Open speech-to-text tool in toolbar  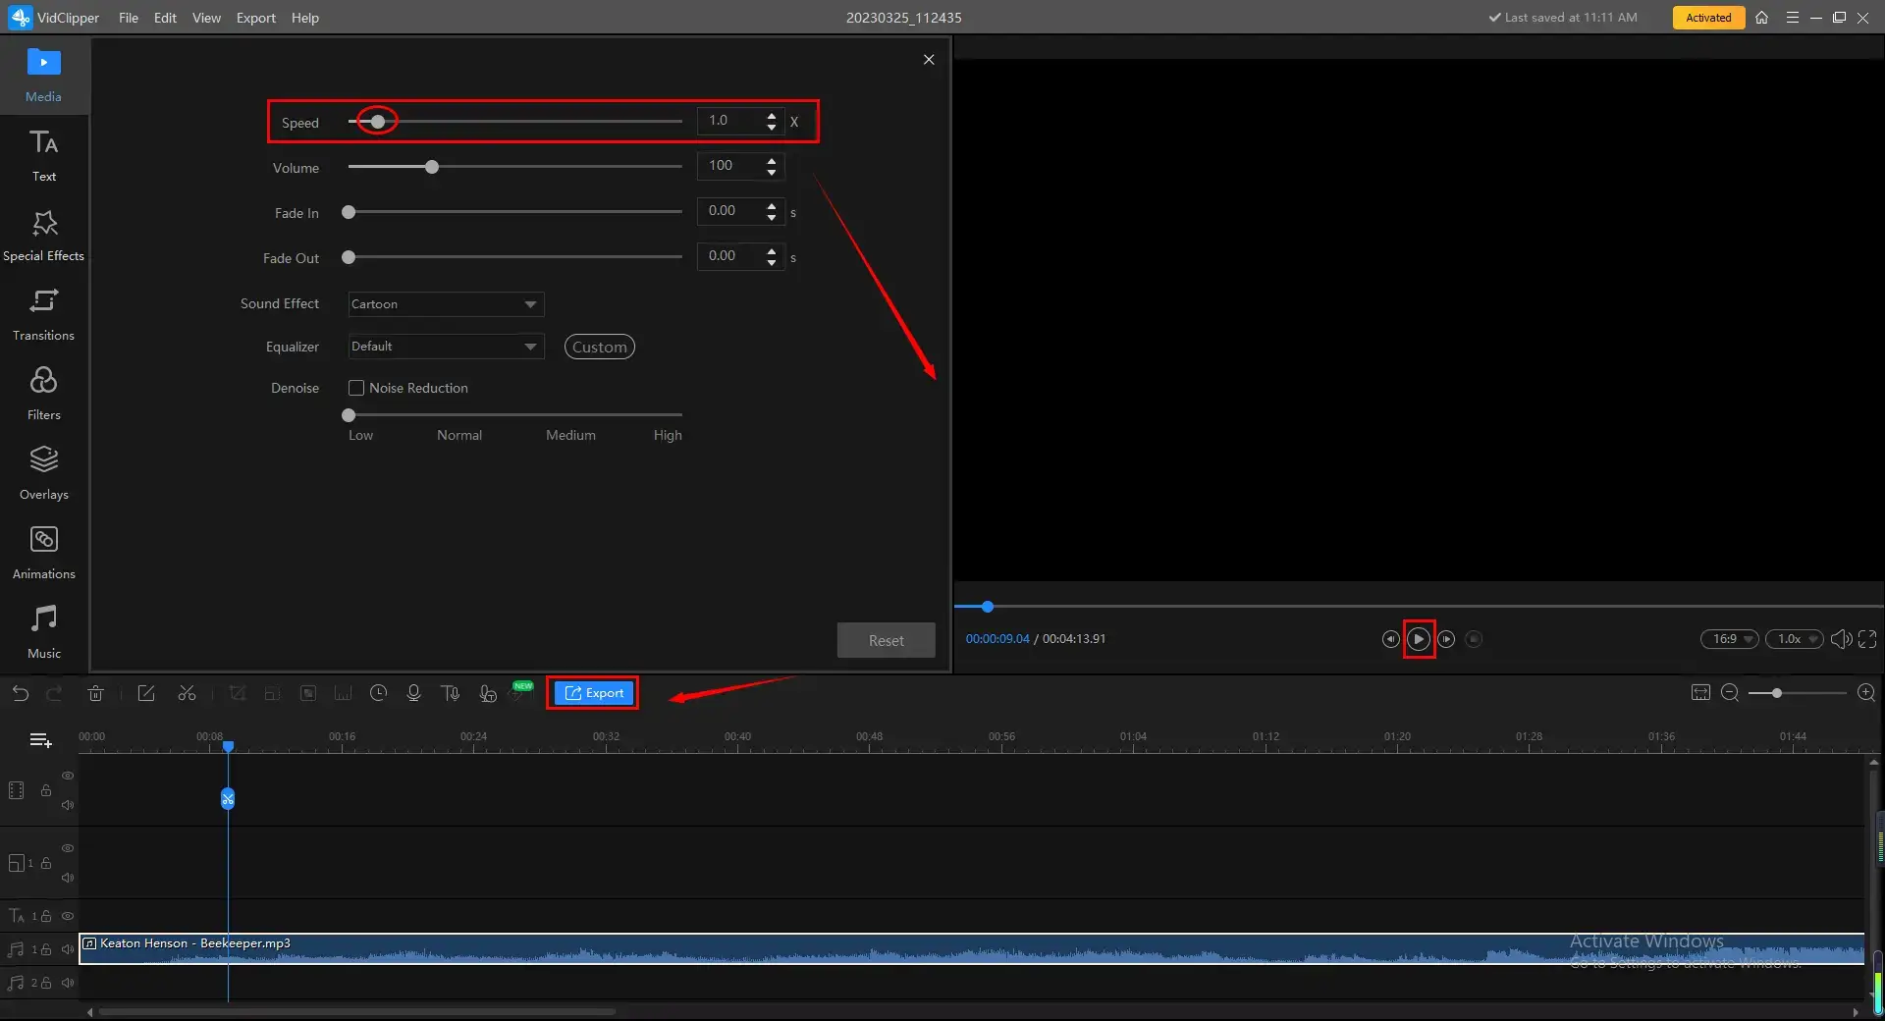point(488,693)
